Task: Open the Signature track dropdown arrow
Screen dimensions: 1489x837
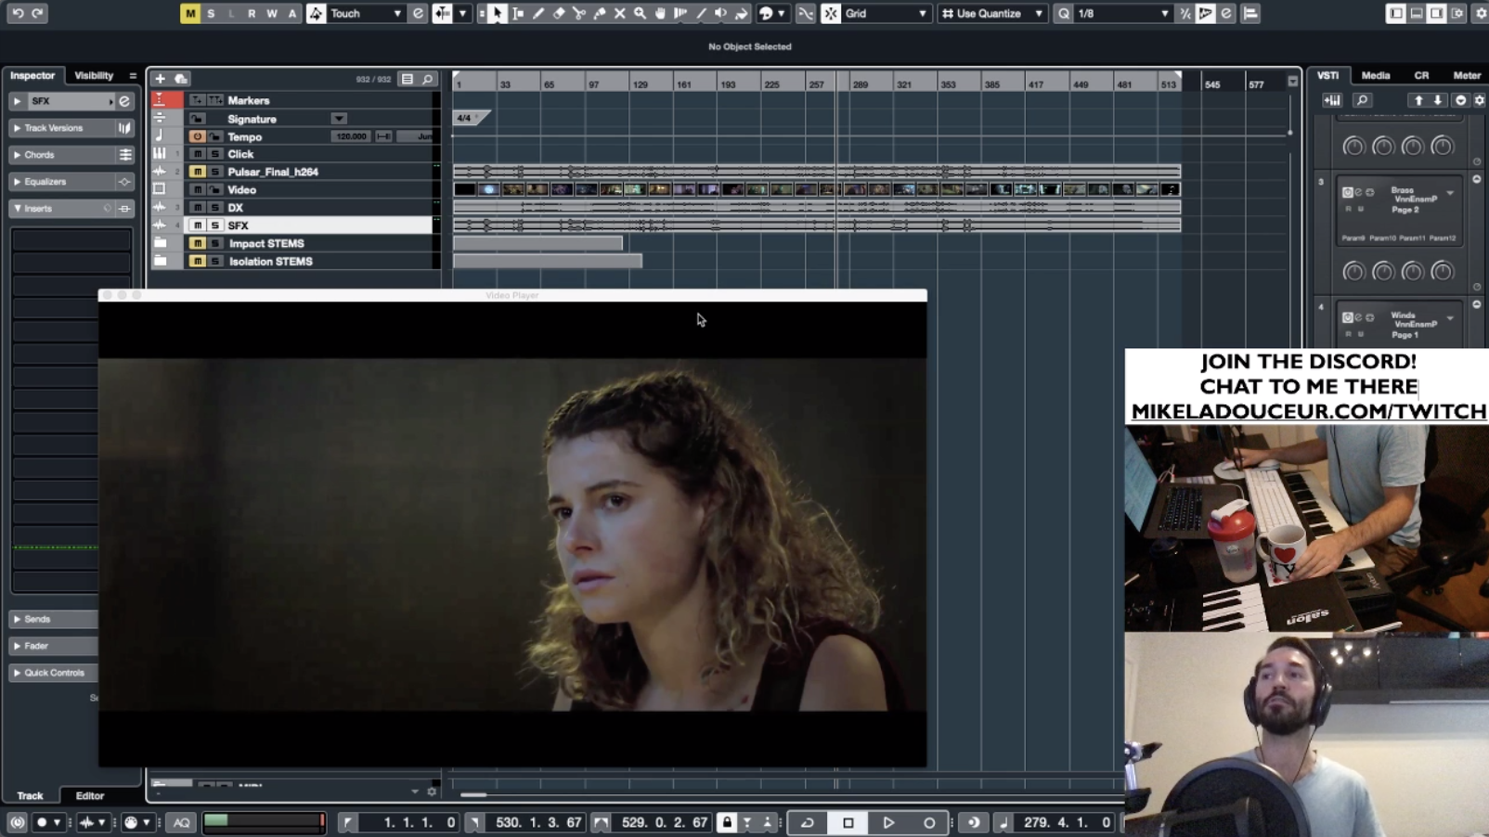Action: (x=339, y=119)
